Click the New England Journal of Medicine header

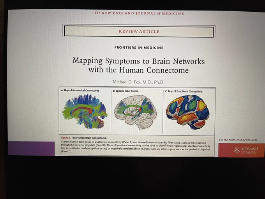139,13
